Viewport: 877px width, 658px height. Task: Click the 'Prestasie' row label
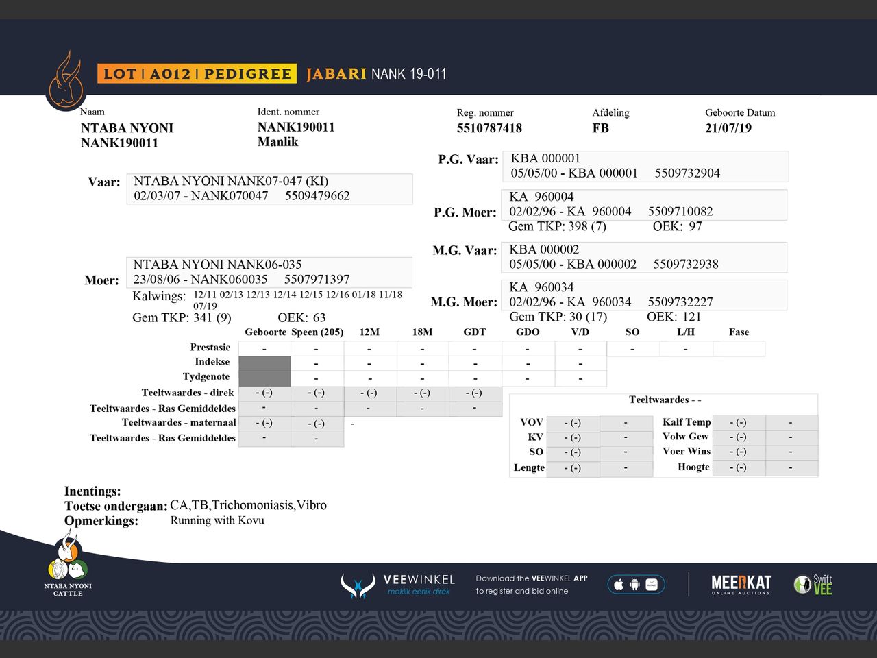(x=210, y=348)
